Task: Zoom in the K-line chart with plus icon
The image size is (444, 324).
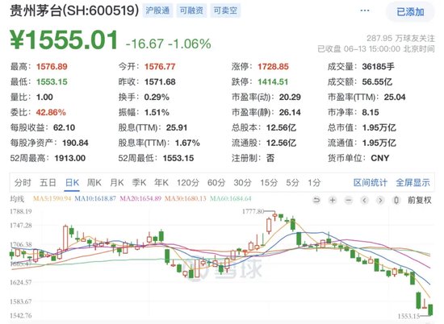Action: [333, 200]
